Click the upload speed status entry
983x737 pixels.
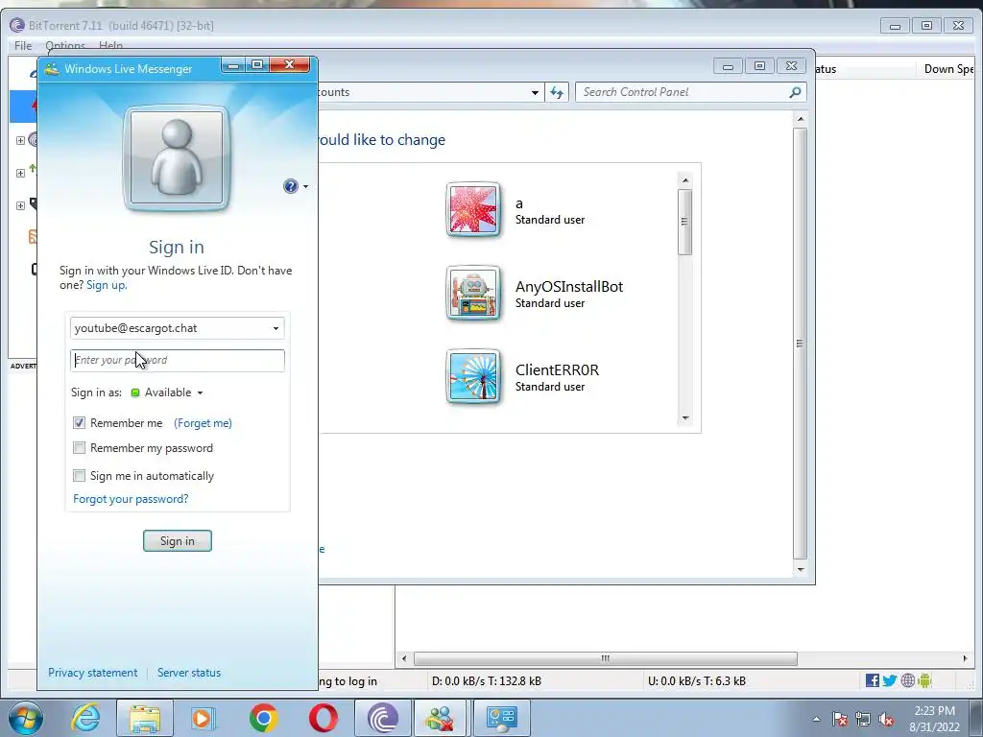coord(697,681)
